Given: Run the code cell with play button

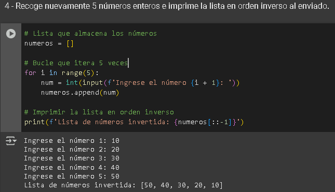Looking at the screenshot, I should 11,34.
